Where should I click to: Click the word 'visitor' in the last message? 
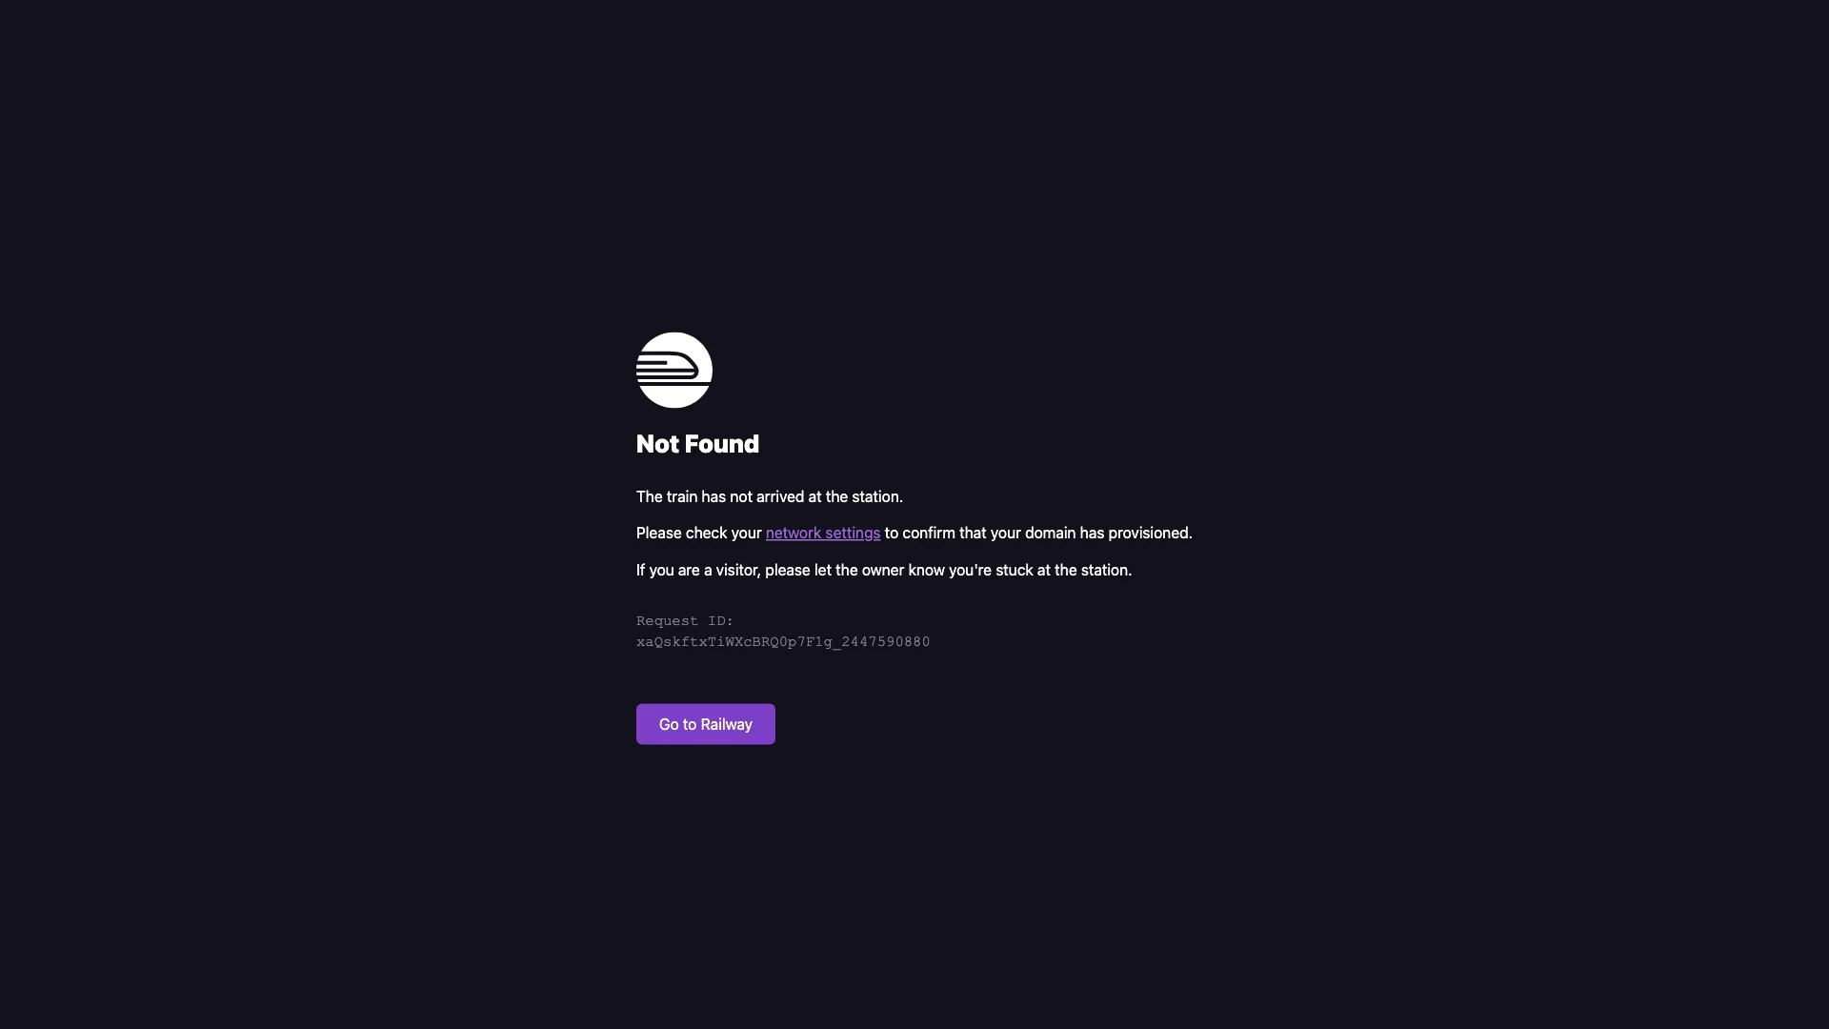(x=737, y=570)
